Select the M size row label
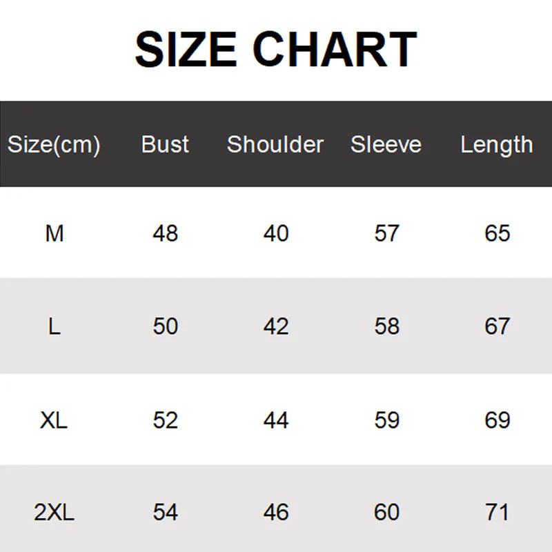Image resolution: width=552 pixels, height=552 pixels. coord(55,233)
